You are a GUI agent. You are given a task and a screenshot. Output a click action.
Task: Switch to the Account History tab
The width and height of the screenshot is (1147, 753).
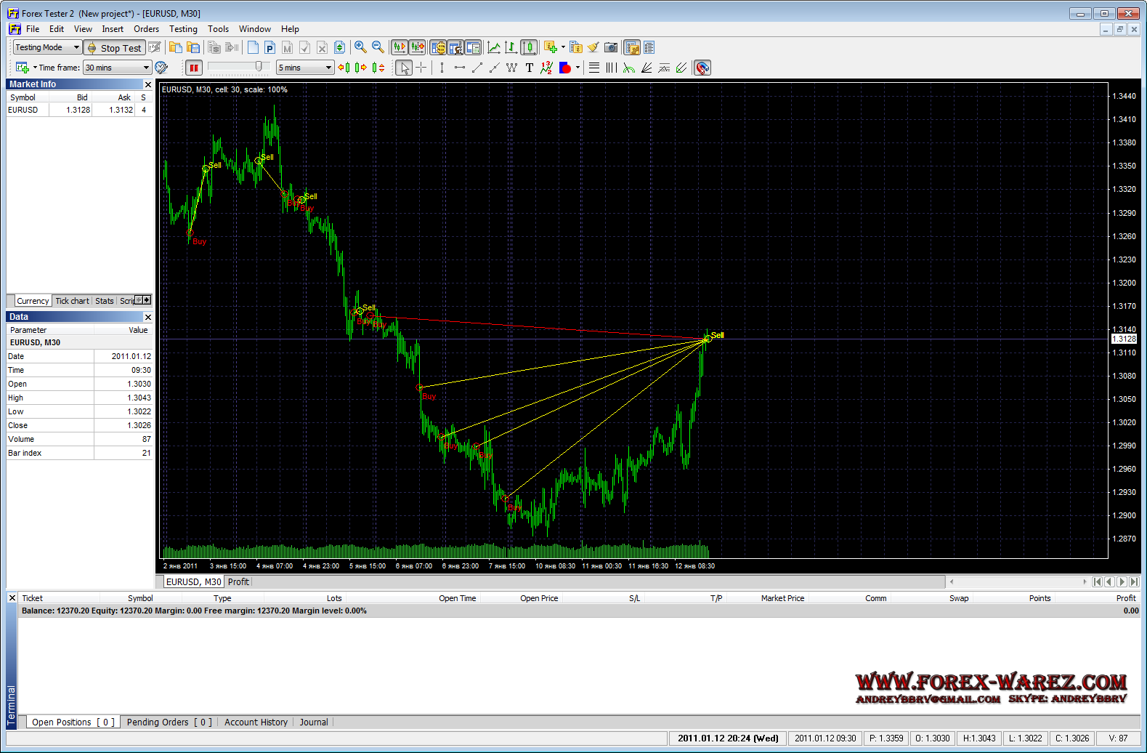256,722
